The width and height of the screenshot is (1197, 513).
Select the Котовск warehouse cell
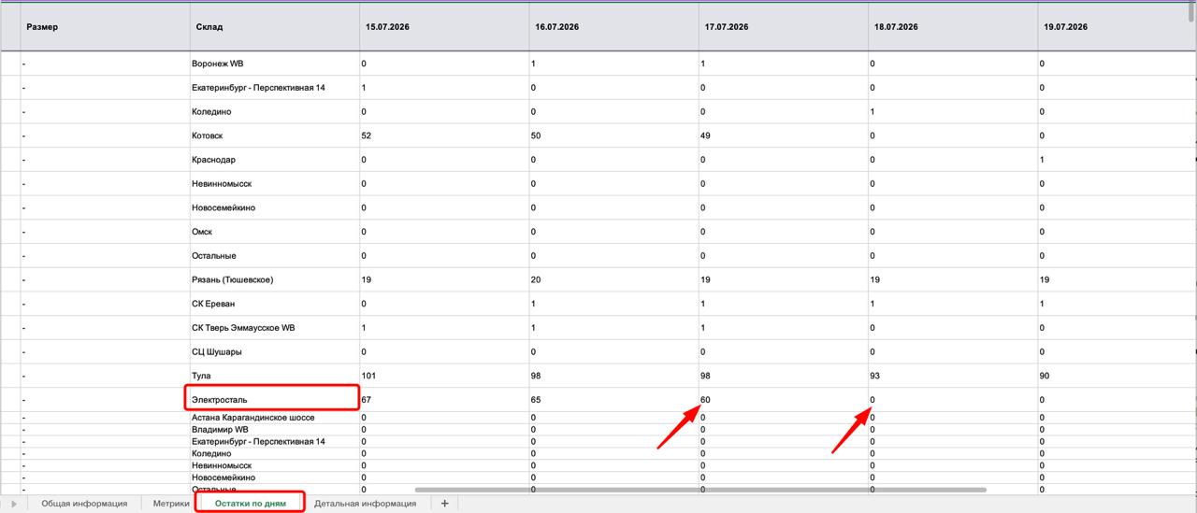coord(275,135)
